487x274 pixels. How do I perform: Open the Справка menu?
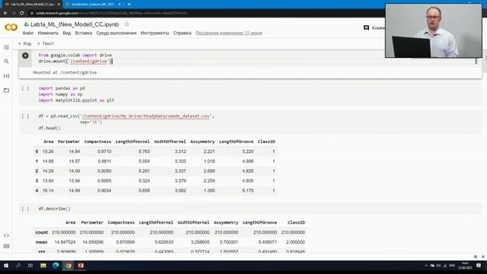182,33
